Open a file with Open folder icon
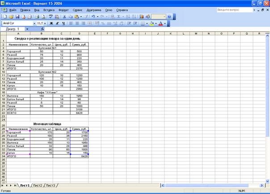The image size is (270, 194). point(10,17)
